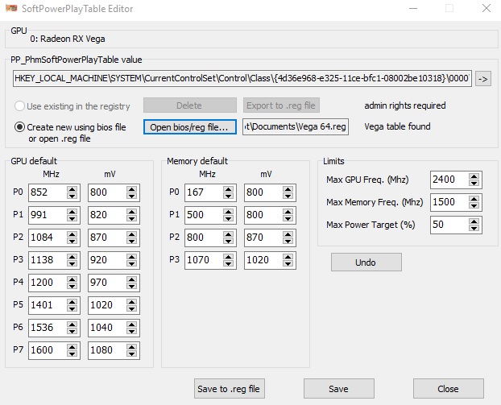Click the Open bios/reg file button
This screenshot has width=501, height=405.
click(189, 126)
